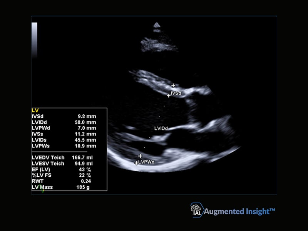The width and height of the screenshot is (308, 231).
Task: Click the green ECG trace marker
Action: [42, 188]
